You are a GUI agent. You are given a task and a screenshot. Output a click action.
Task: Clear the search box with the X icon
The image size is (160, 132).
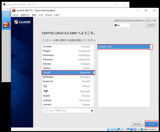(x=92, y=111)
